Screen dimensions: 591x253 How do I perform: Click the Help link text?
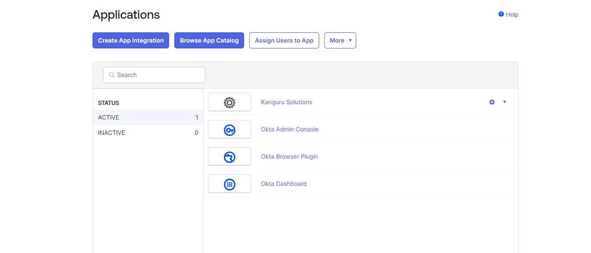tap(512, 14)
